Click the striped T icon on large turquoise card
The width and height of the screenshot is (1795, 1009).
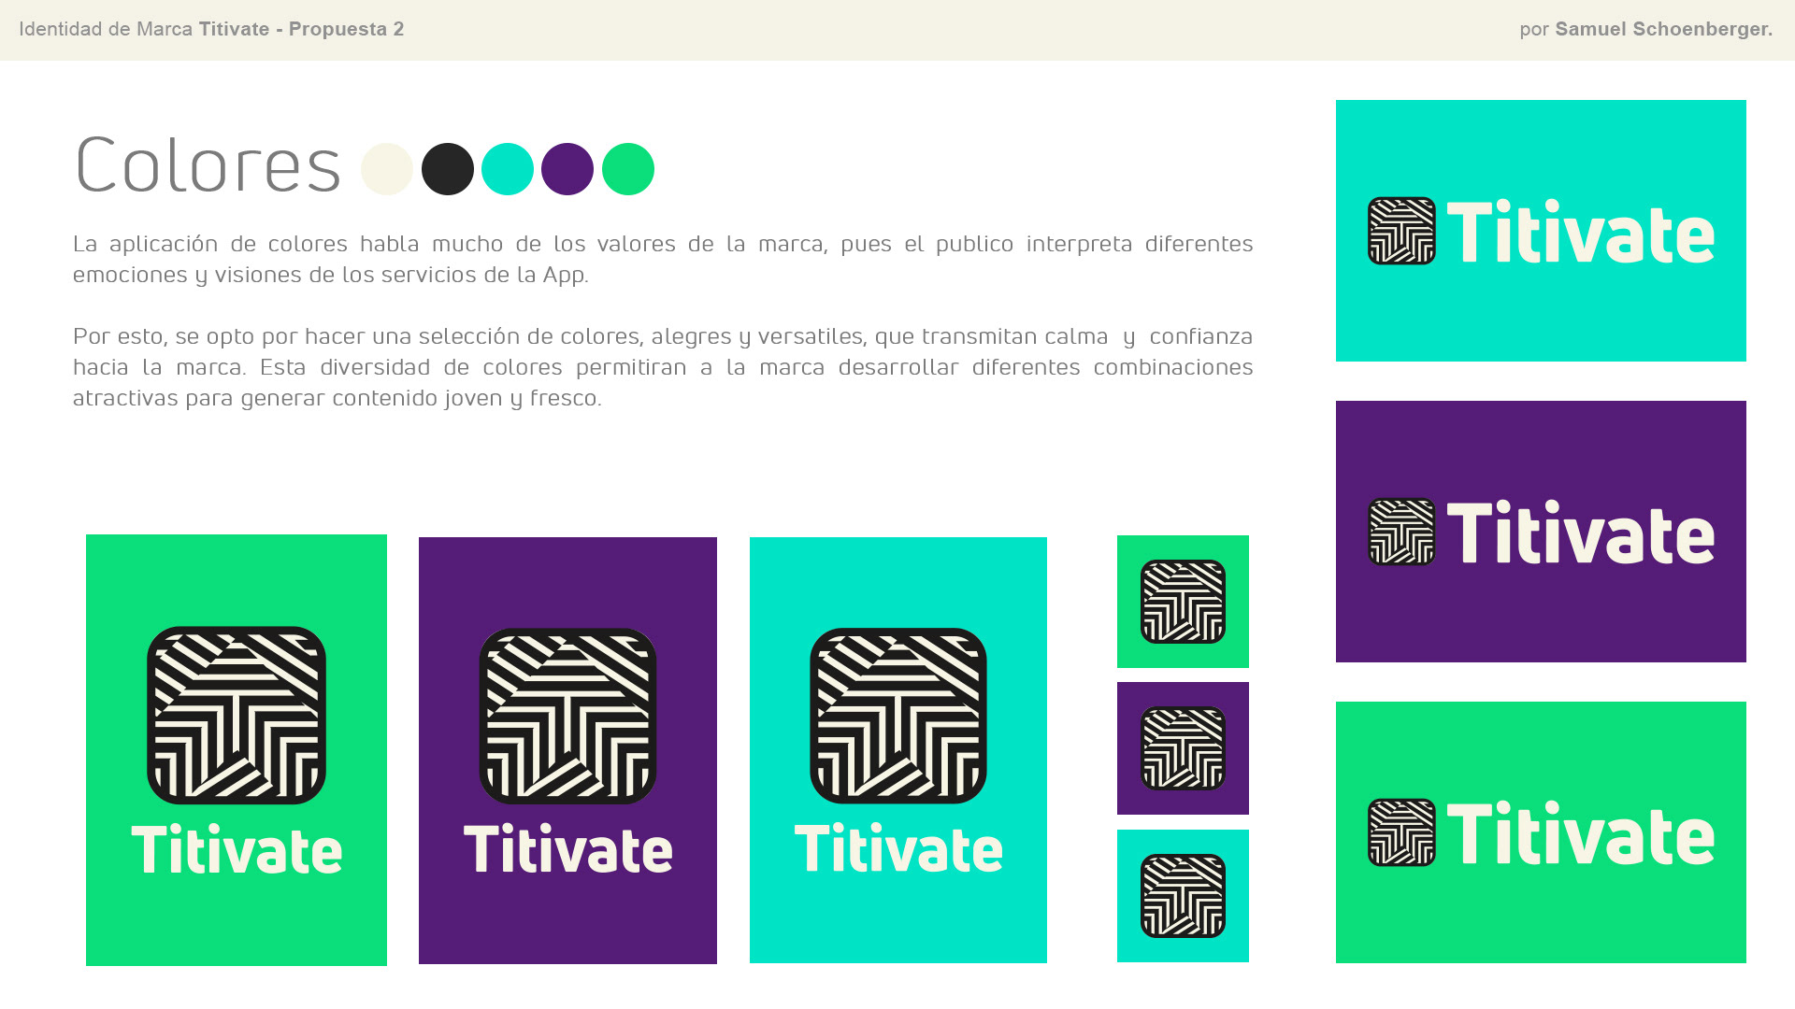click(897, 716)
